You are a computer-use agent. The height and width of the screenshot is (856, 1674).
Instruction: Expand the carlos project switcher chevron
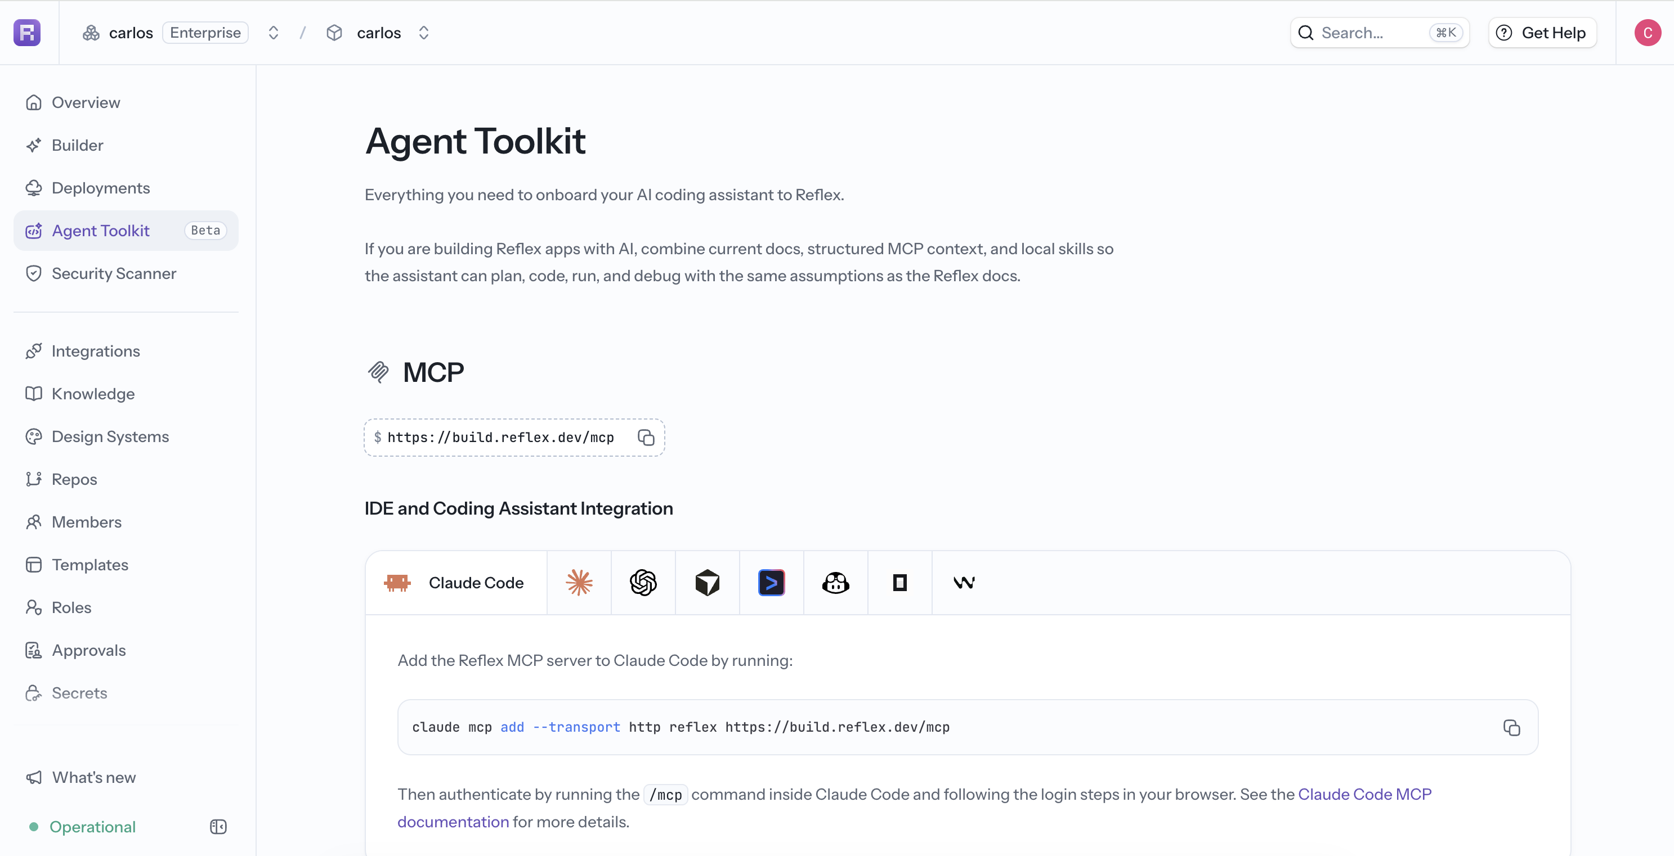(424, 33)
